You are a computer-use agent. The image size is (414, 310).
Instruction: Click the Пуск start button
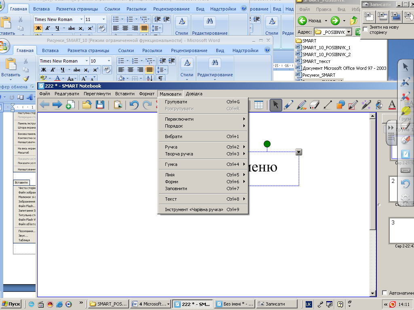point(11,304)
